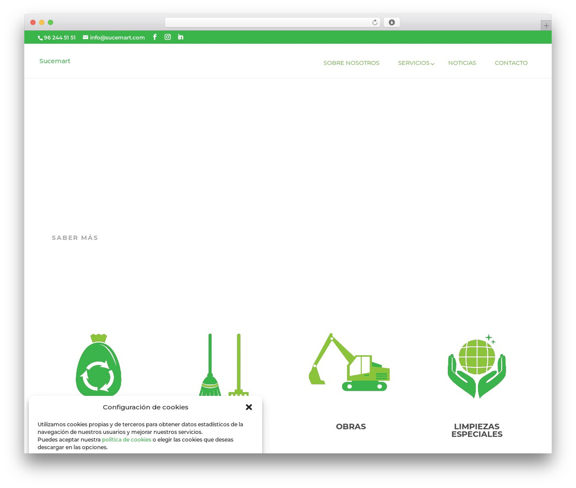This screenshot has height=488, width=576.
Task: Click the hands holding globe icon
Action: click(477, 366)
